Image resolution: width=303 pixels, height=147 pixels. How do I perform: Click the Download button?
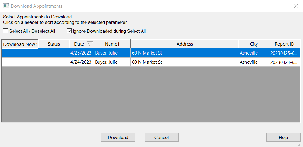pyautogui.click(x=118, y=138)
